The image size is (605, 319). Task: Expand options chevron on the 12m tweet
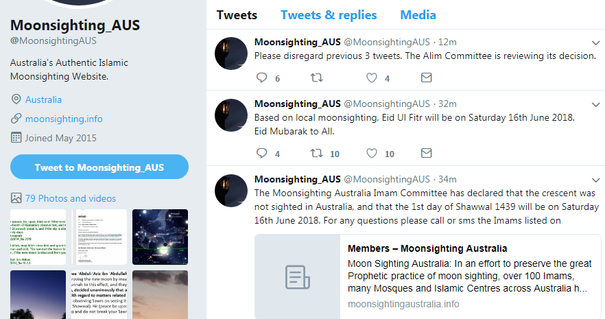pos(595,43)
